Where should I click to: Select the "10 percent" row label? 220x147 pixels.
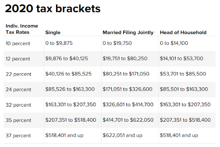(18, 43)
